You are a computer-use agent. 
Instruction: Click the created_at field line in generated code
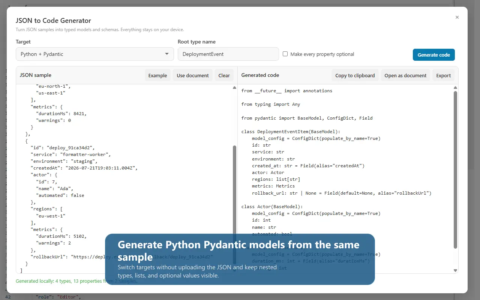point(308,166)
